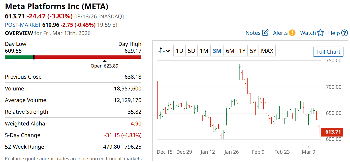Image resolution: width=350 pixels, height=162 pixels.
Task: Click the Help question mark icon
Action: 344,33
